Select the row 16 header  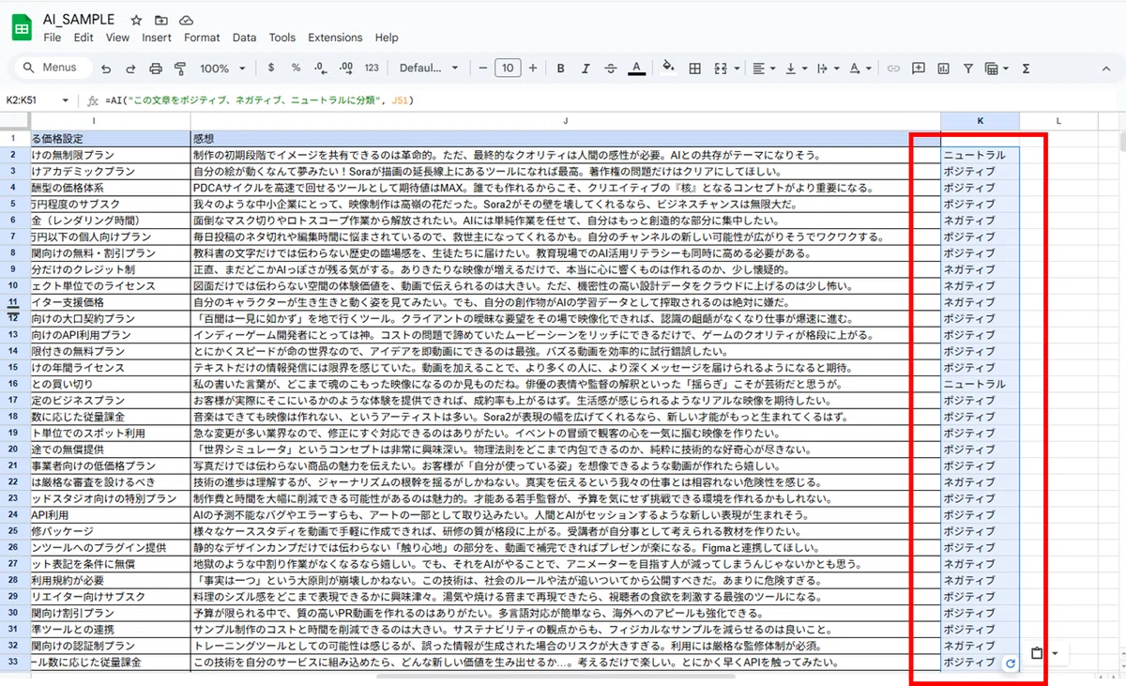pos(14,384)
